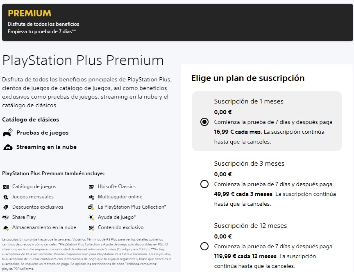Image resolution: width=354 pixels, height=272 pixels.
Task: Click the Ubisoft+ Classics icon
Action: coord(91,187)
